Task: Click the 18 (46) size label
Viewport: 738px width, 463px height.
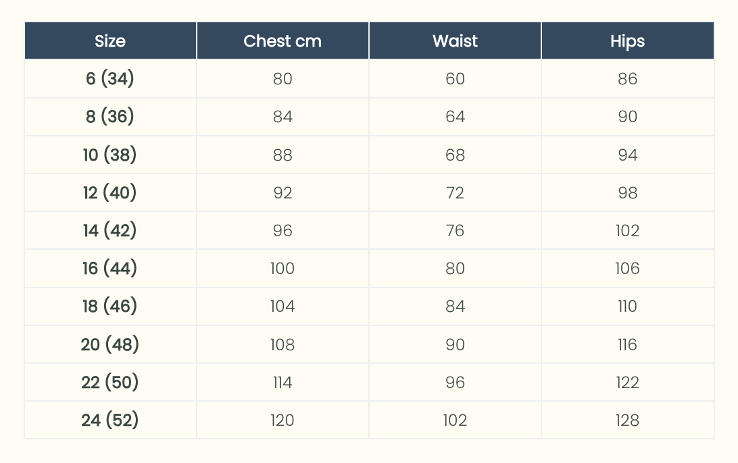Action: tap(110, 306)
